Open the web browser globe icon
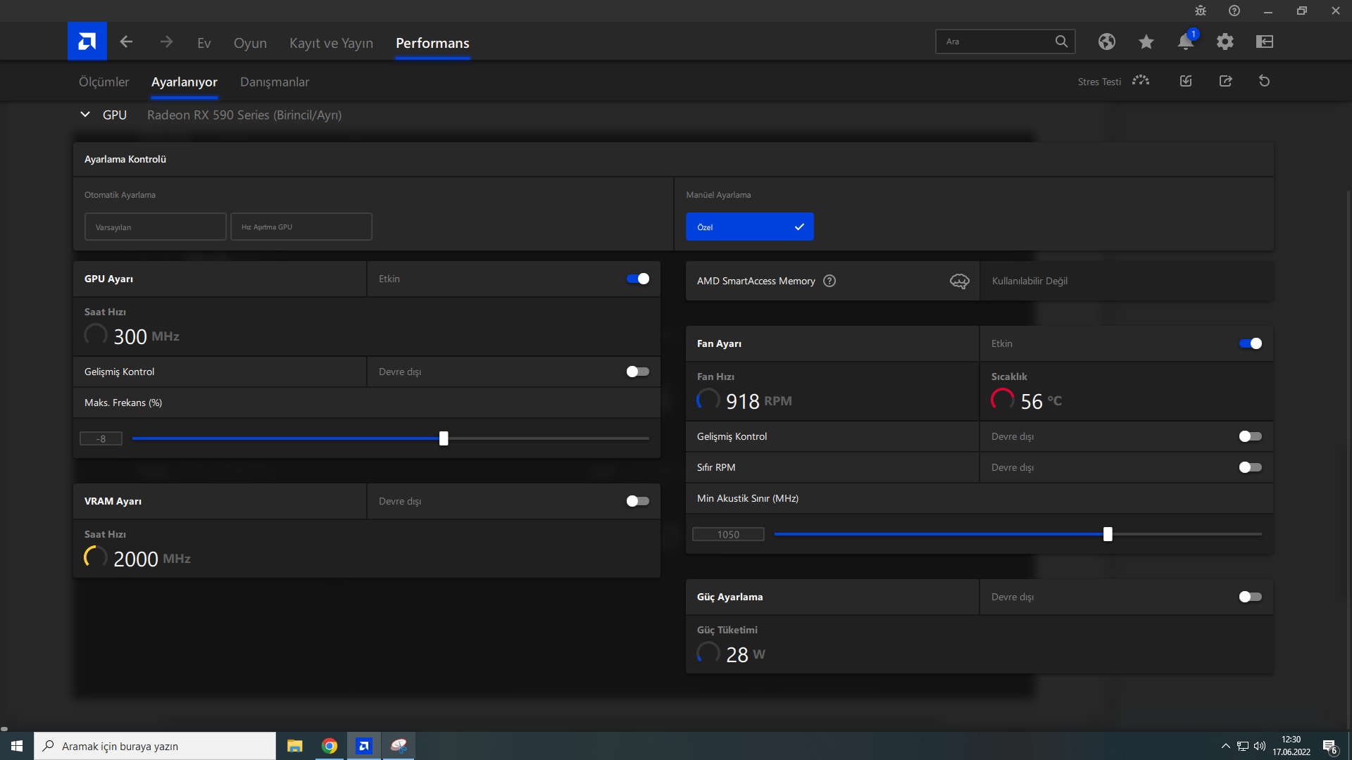1352x760 pixels. (1106, 42)
